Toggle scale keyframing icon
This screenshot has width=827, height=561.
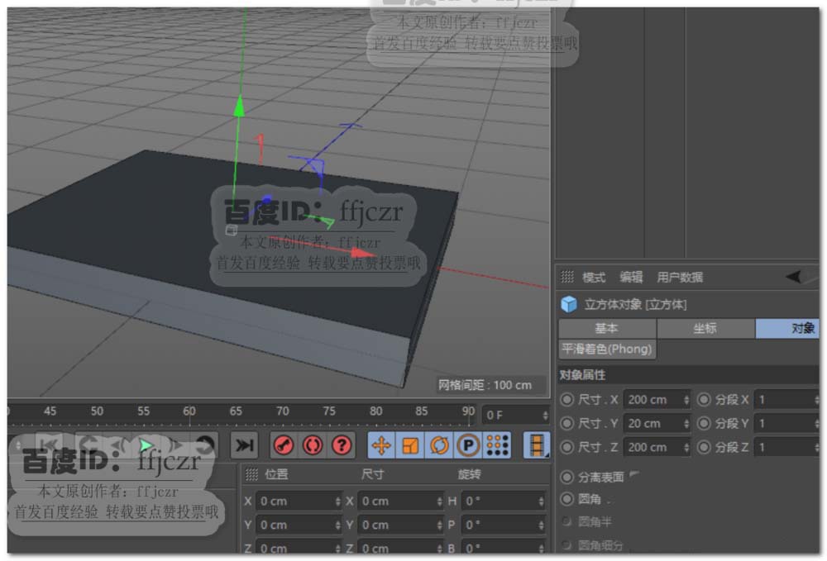(x=410, y=445)
